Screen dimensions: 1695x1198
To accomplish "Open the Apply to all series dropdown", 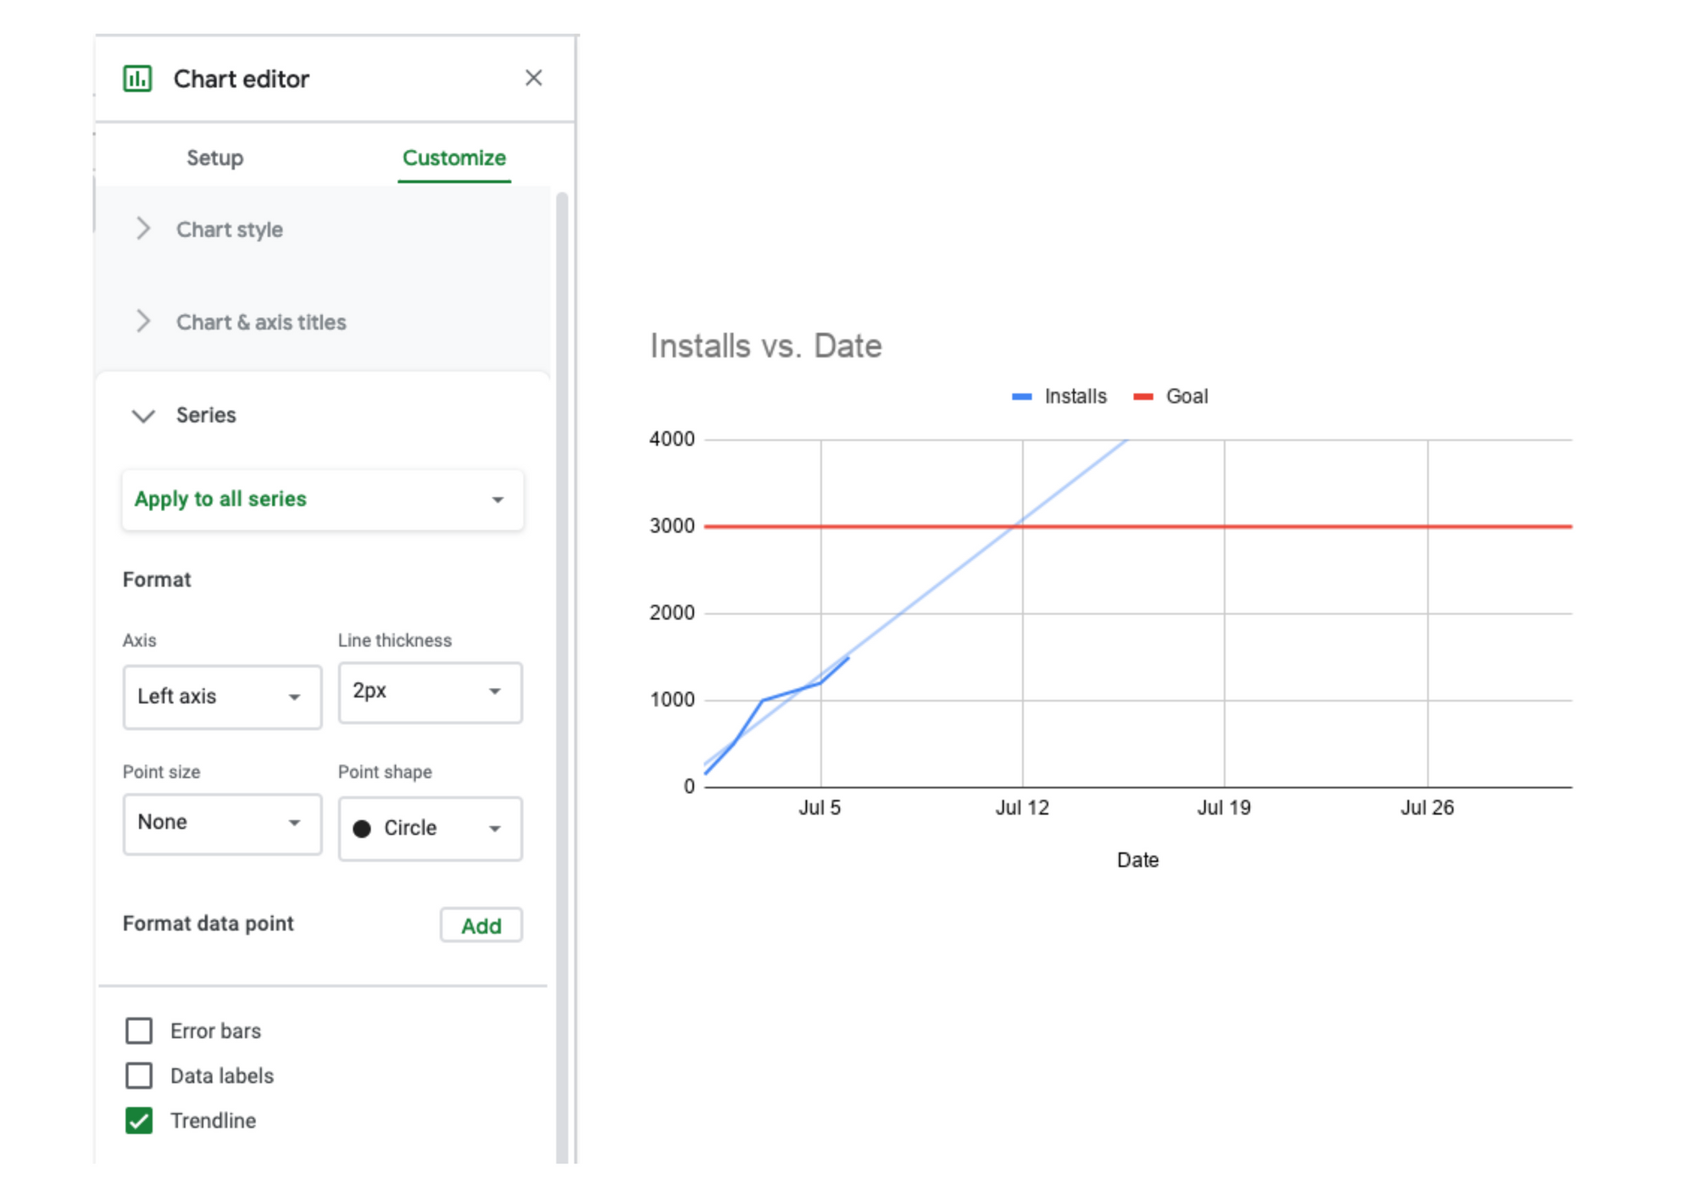I will 322,499.
